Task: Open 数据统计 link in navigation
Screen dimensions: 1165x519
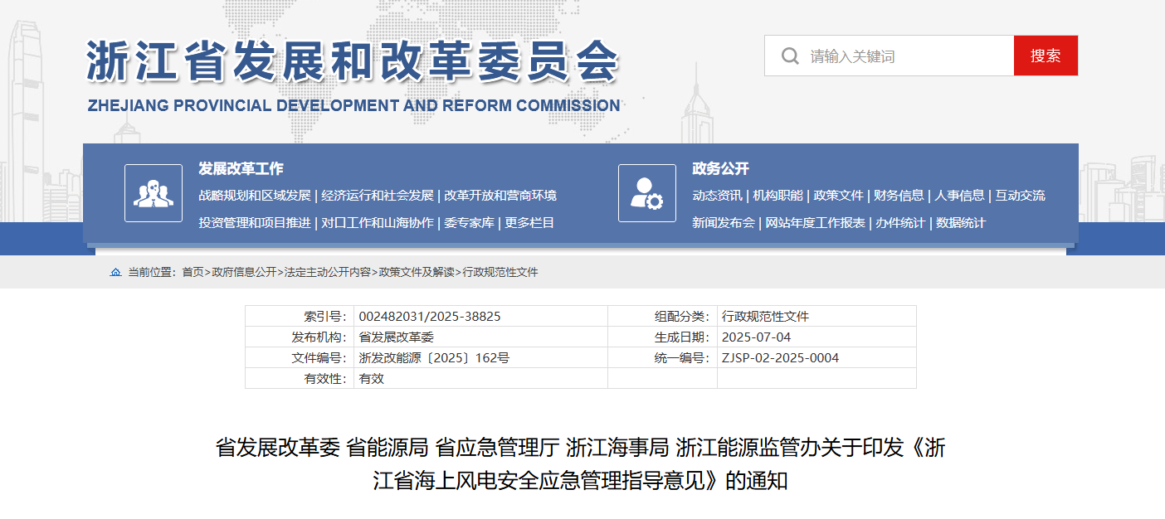Action: [x=961, y=223]
